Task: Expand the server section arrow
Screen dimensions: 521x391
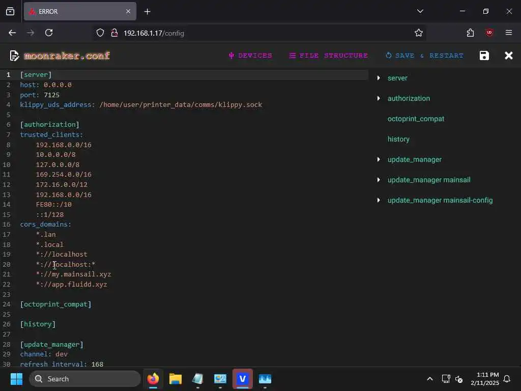Action: tap(379, 78)
